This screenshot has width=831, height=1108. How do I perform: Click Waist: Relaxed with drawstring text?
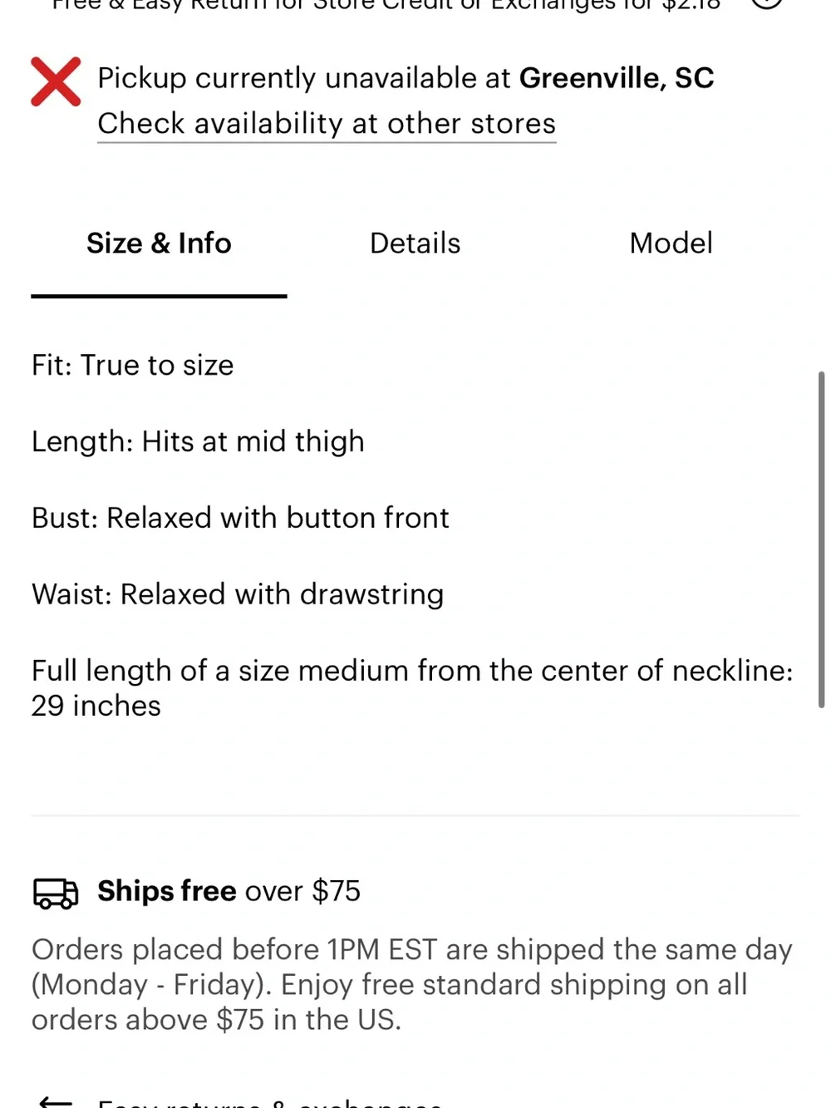coord(238,594)
